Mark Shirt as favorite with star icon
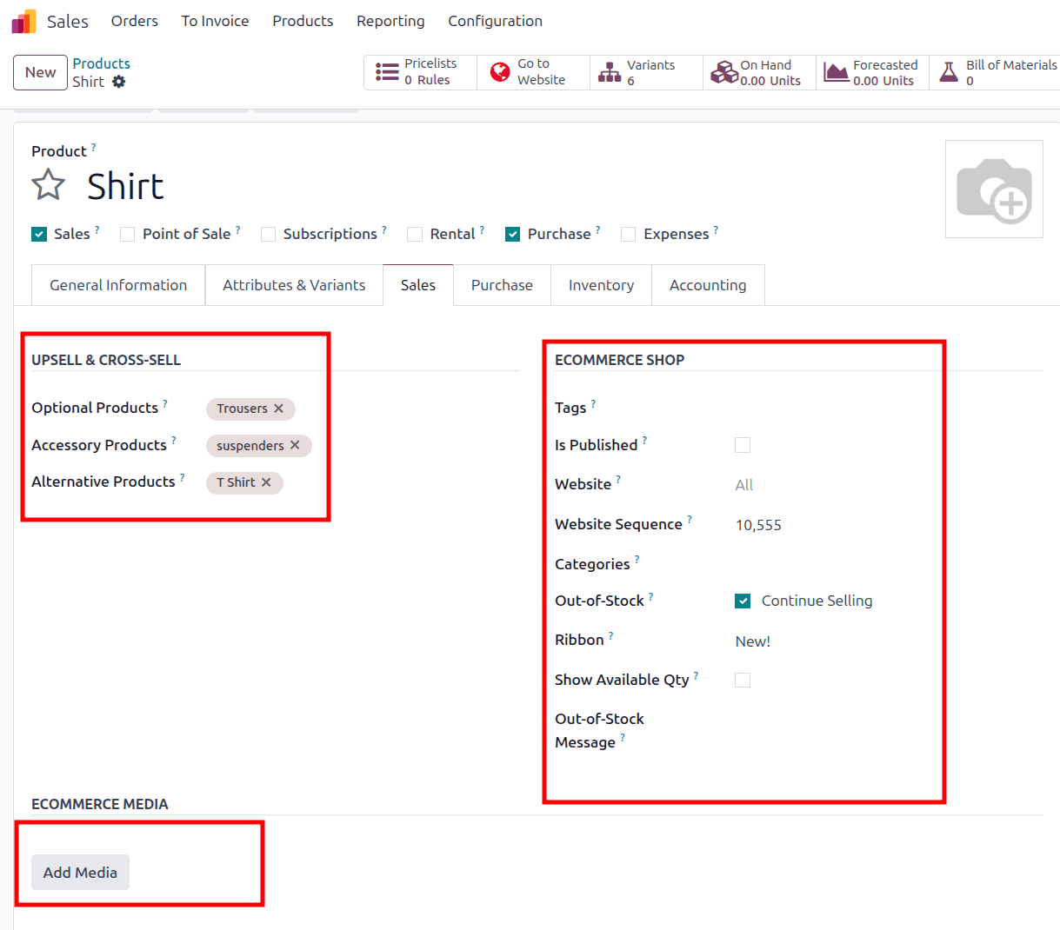 click(49, 185)
